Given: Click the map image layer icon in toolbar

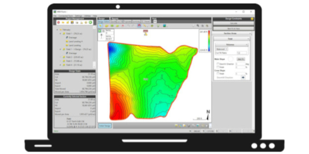Looking at the screenshot, I should pos(164,26).
